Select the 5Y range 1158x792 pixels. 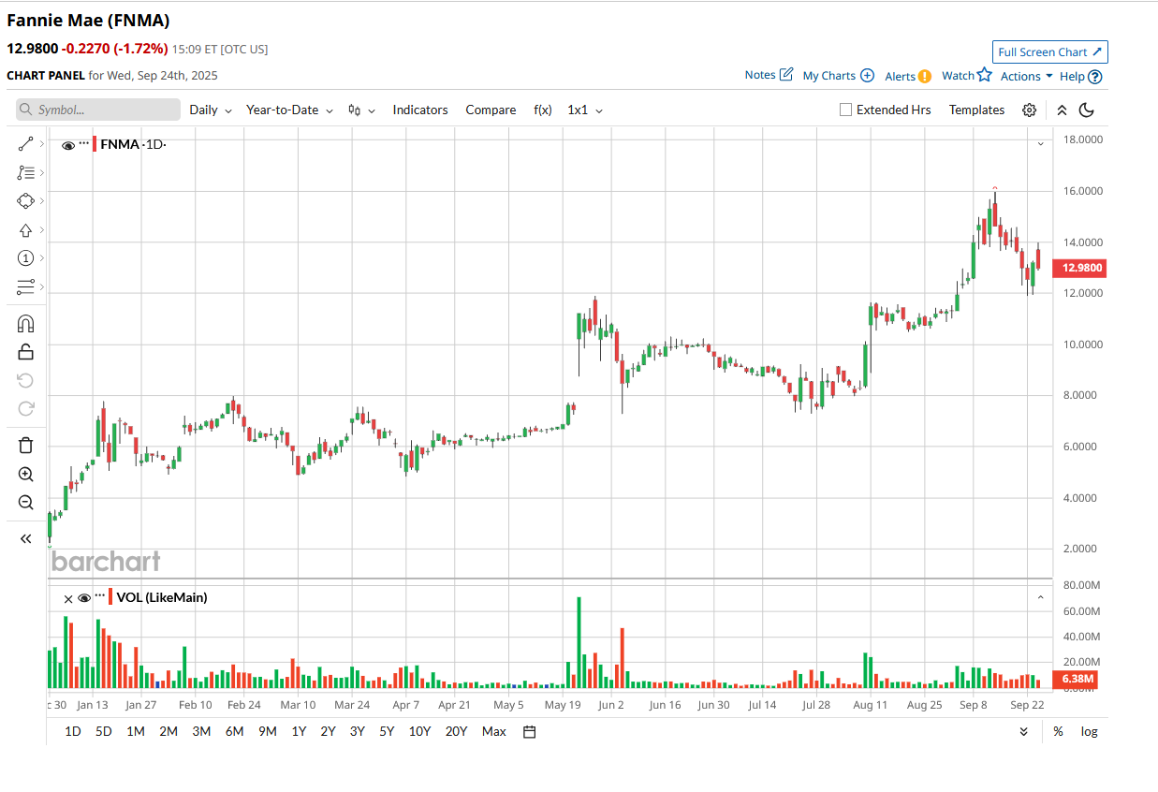[387, 731]
